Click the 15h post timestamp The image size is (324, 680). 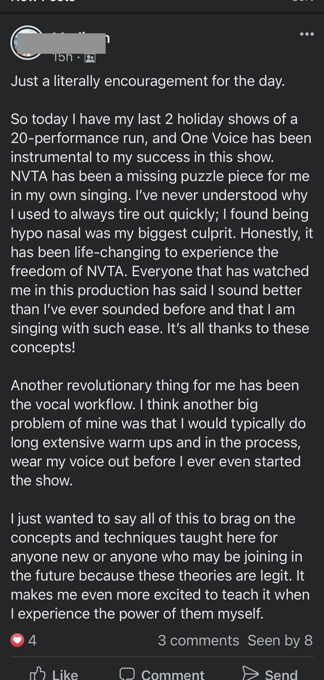tap(63, 58)
